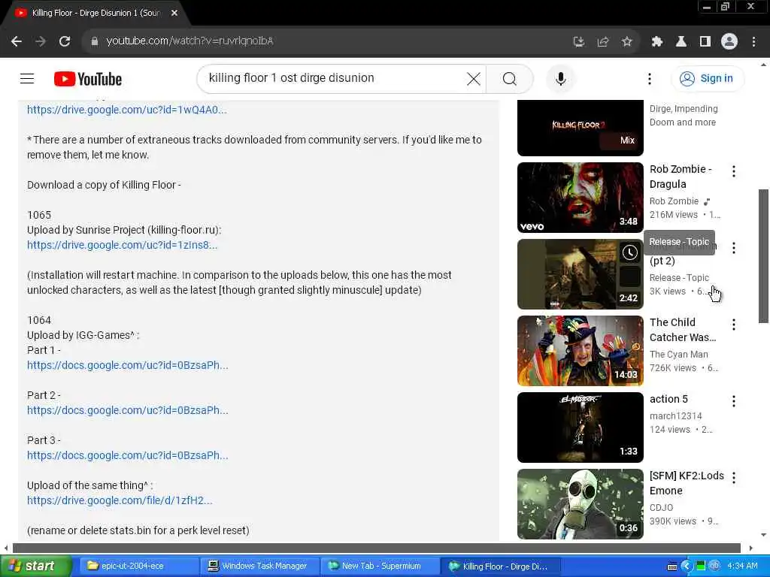
Task: Open the Part 1 docs.google.com link
Action: (x=128, y=366)
